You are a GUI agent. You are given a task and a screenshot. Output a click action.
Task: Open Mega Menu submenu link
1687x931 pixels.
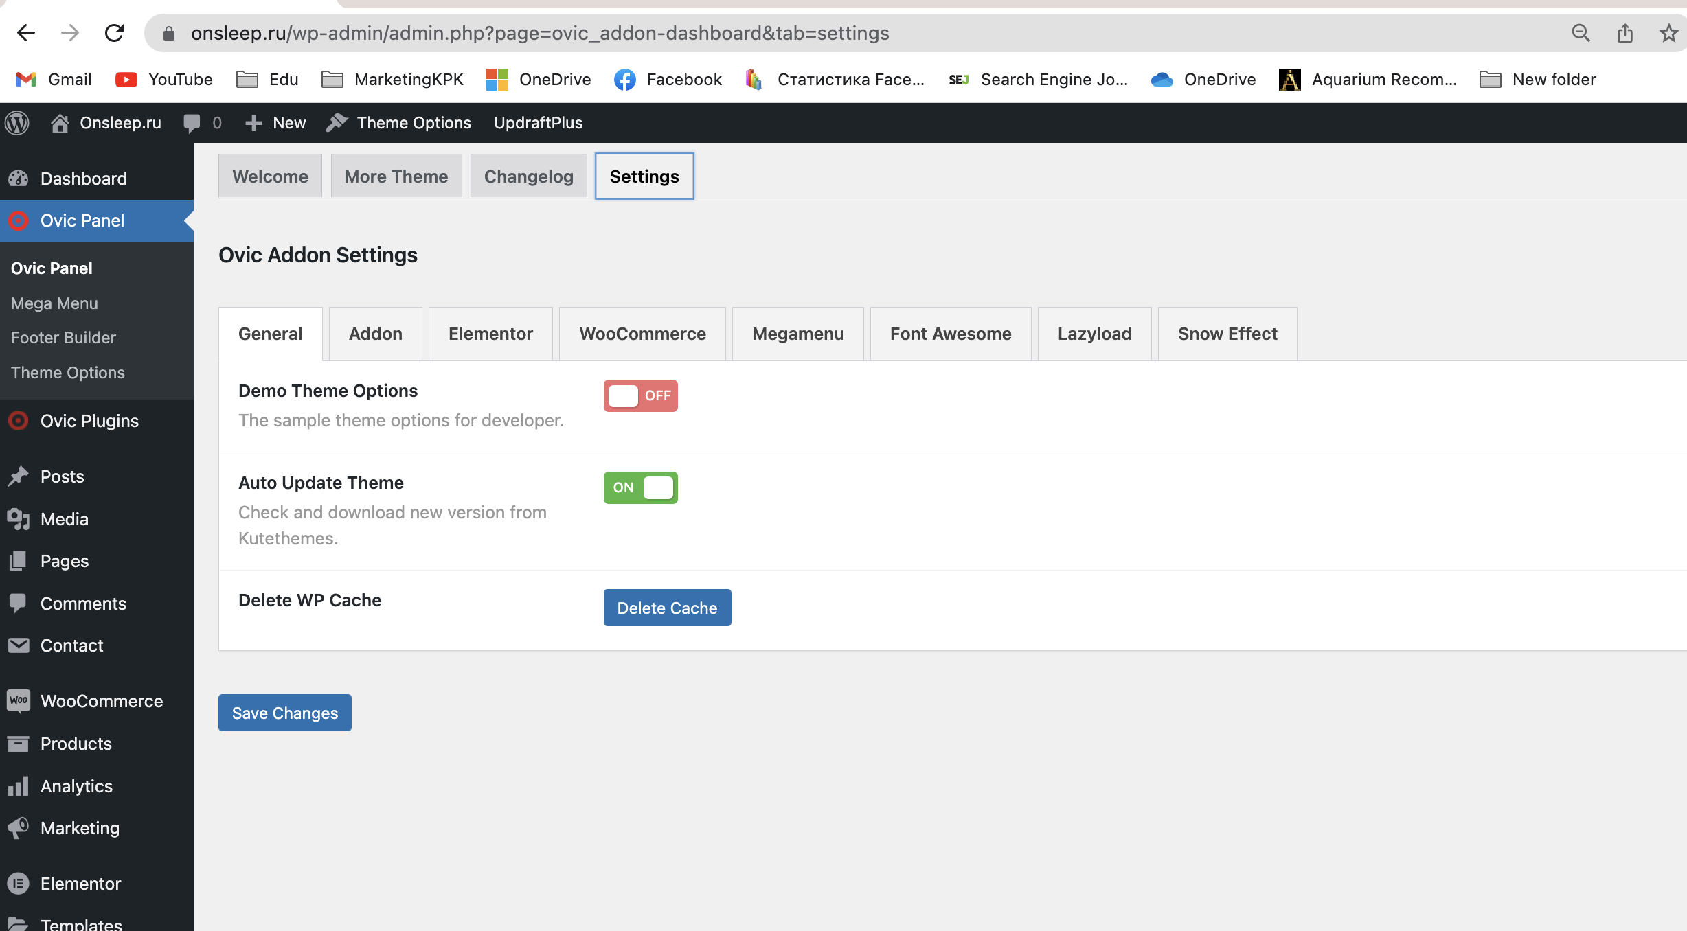pyautogui.click(x=54, y=303)
